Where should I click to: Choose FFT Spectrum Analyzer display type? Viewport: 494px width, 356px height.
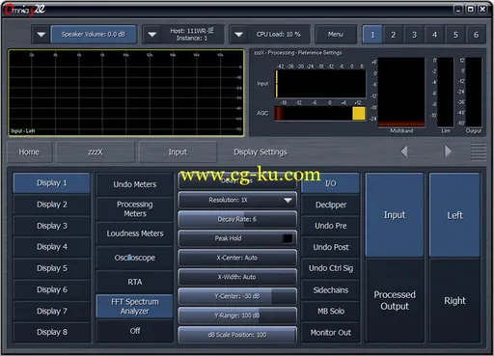[135, 307]
